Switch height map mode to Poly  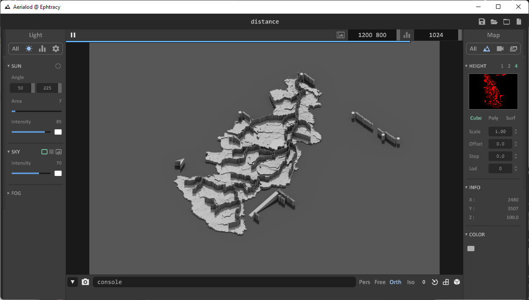493,118
